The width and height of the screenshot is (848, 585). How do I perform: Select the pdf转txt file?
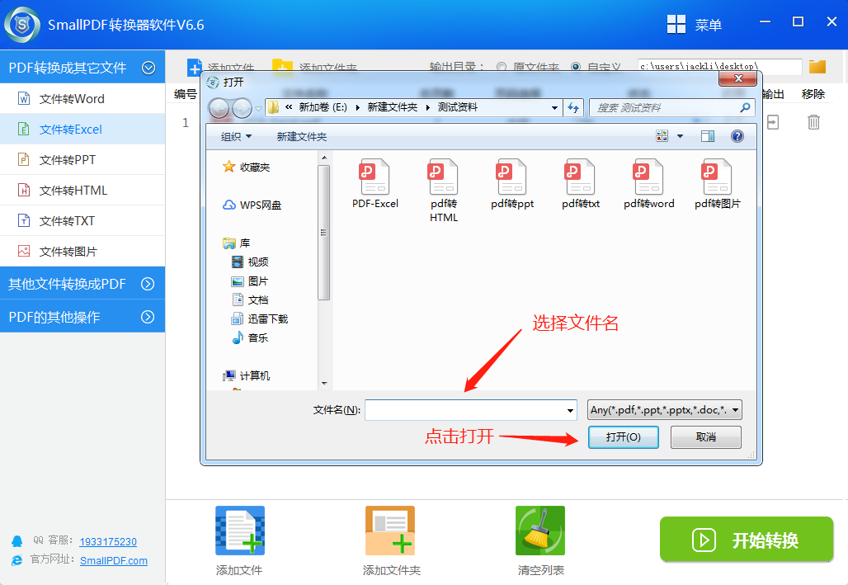pos(580,177)
